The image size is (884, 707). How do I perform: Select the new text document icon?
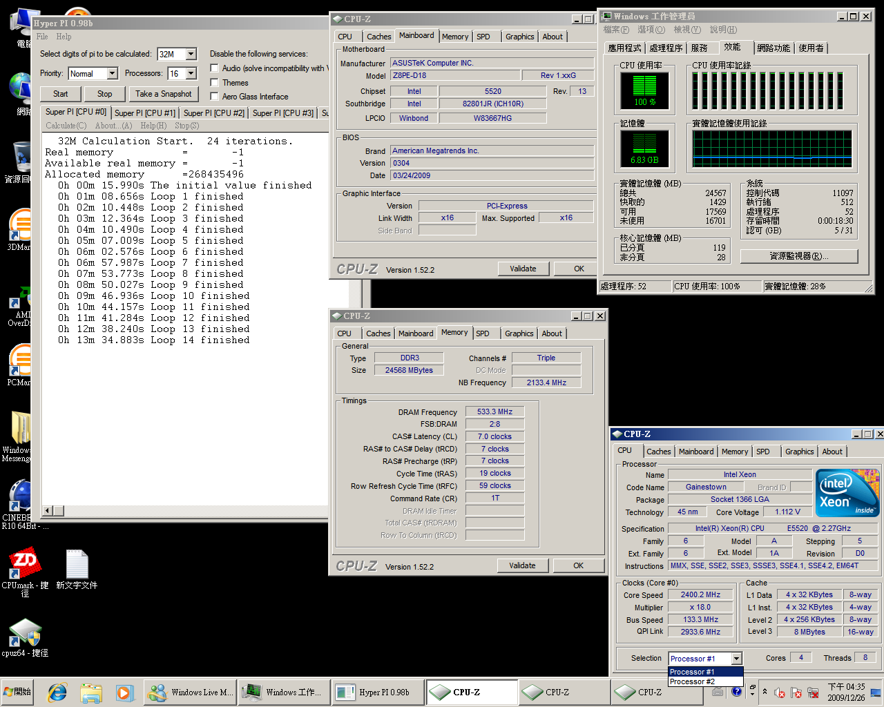(x=77, y=570)
